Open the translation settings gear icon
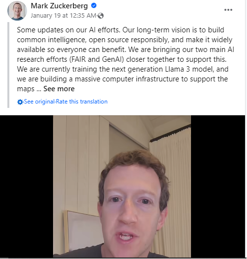The width and height of the screenshot is (247, 259). (20, 102)
